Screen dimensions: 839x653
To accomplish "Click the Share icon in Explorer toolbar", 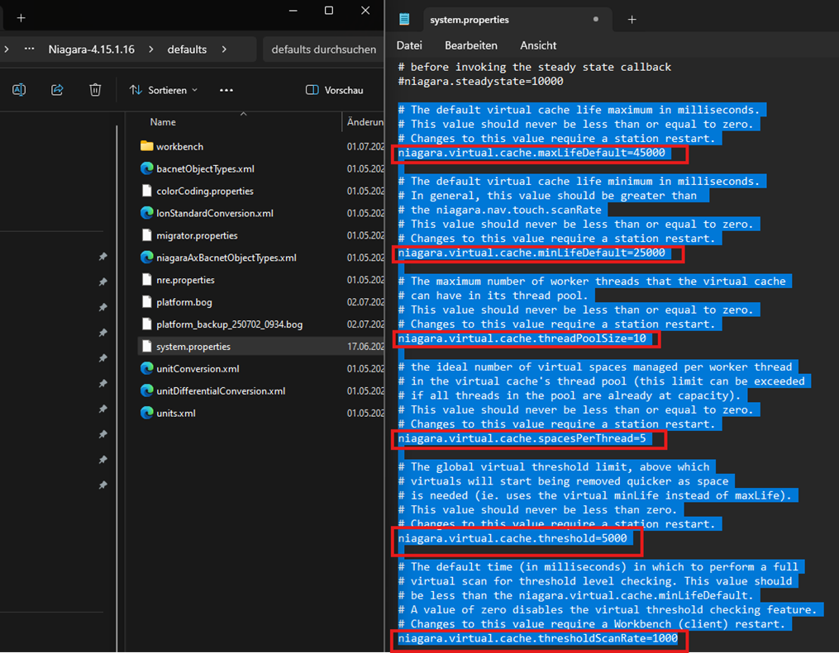I will pyautogui.click(x=57, y=90).
